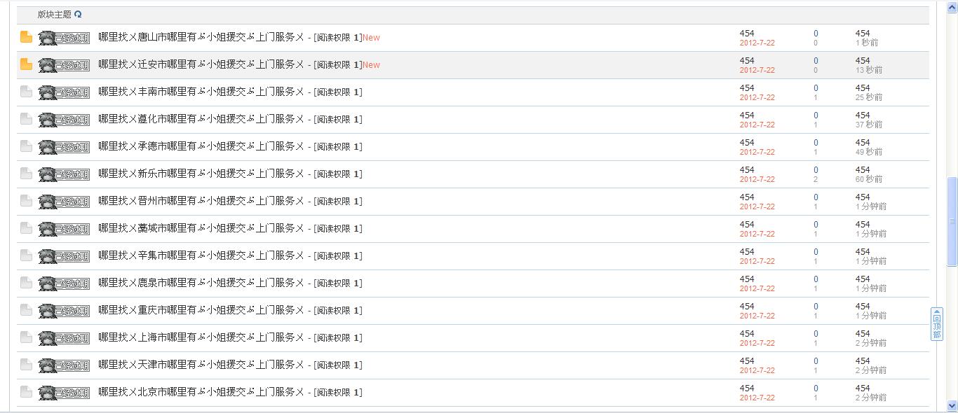Click the grey folder icon in the 藁城市 row

27,228
